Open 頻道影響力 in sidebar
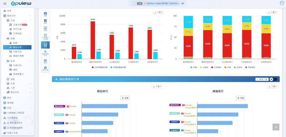This screenshot has width=286, height=137. click(18, 74)
